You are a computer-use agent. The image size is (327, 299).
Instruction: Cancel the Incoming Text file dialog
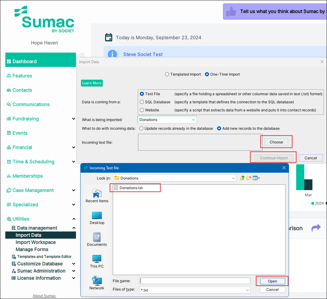pyautogui.click(x=272, y=290)
